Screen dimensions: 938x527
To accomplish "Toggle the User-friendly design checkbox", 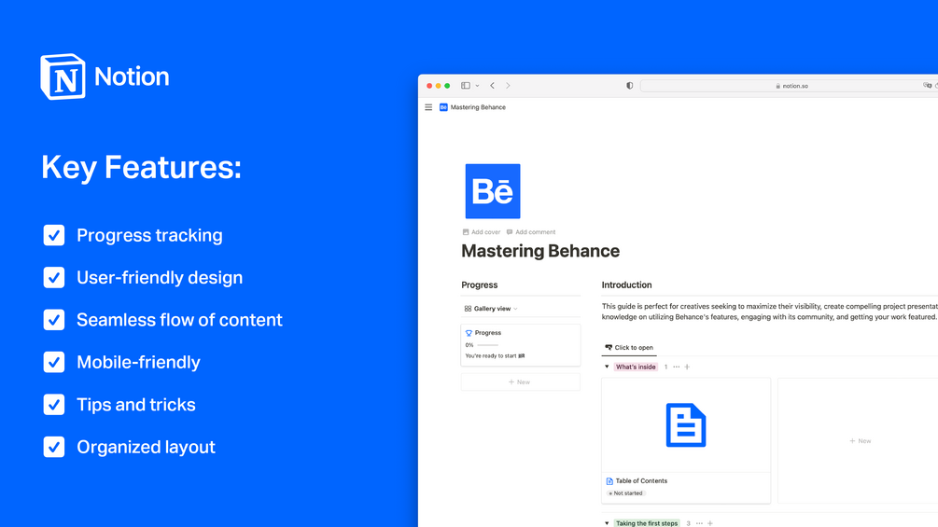I will pyautogui.click(x=54, y=277).
